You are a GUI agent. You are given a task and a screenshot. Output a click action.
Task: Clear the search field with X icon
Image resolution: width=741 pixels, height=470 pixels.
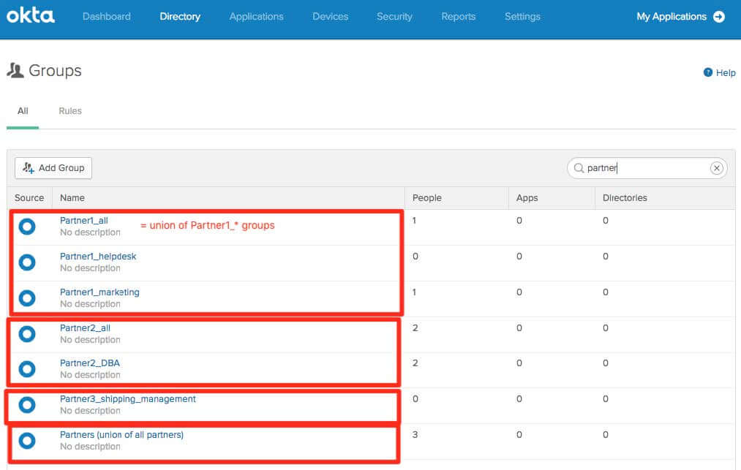717,168
